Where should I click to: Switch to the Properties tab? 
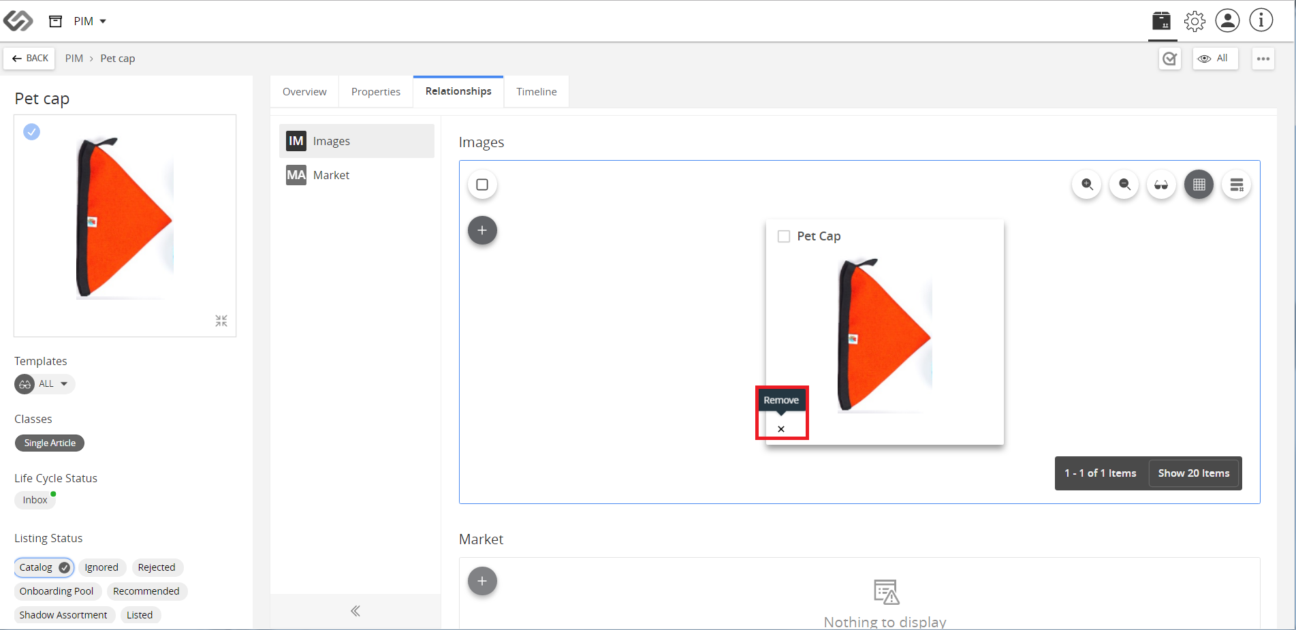[x=376, y=92]
